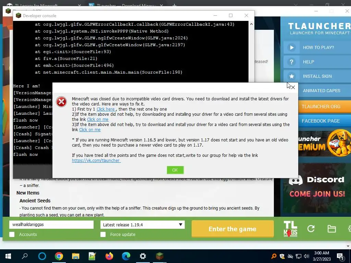This screenshot has width=351, height=263.
Task: Open the notification center icon
Action: coord(340,256)
